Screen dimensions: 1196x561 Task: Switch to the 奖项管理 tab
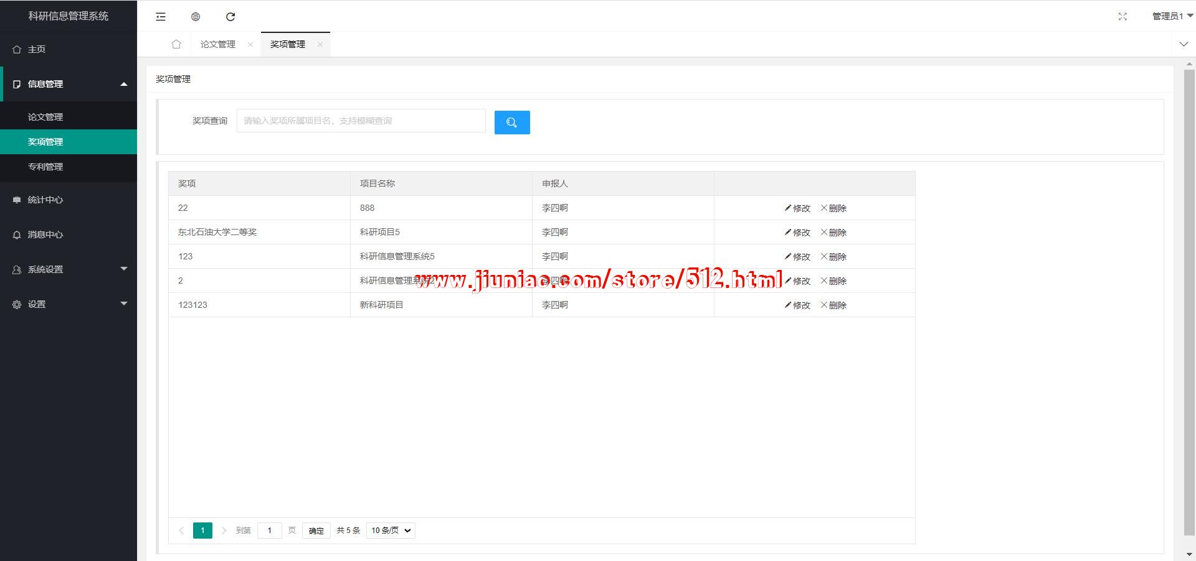(x=288, y=44)
